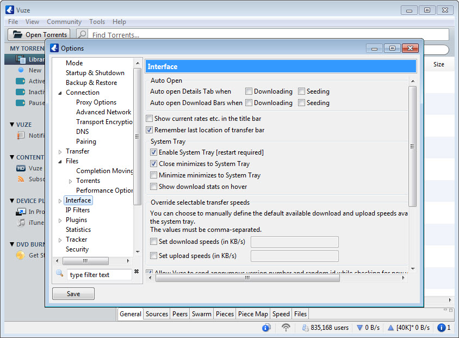459x338 pixels.
Task: Expand the Plugins tree node
Action: tap(60, 220)
